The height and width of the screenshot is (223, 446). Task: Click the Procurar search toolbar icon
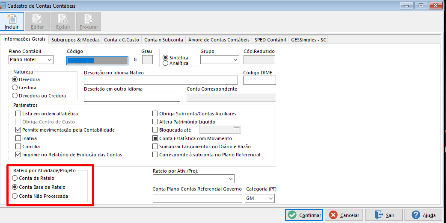click(x=89, y=21)
